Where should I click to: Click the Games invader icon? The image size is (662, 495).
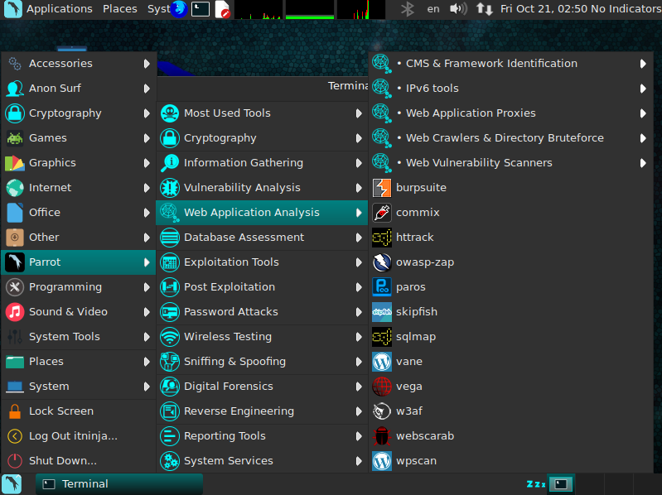[15, 138]
